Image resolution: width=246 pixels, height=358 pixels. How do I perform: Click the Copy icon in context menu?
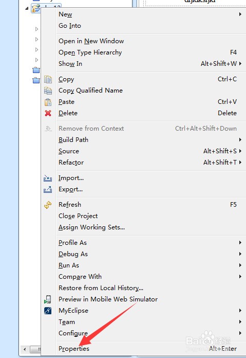(x=48, y=79)
